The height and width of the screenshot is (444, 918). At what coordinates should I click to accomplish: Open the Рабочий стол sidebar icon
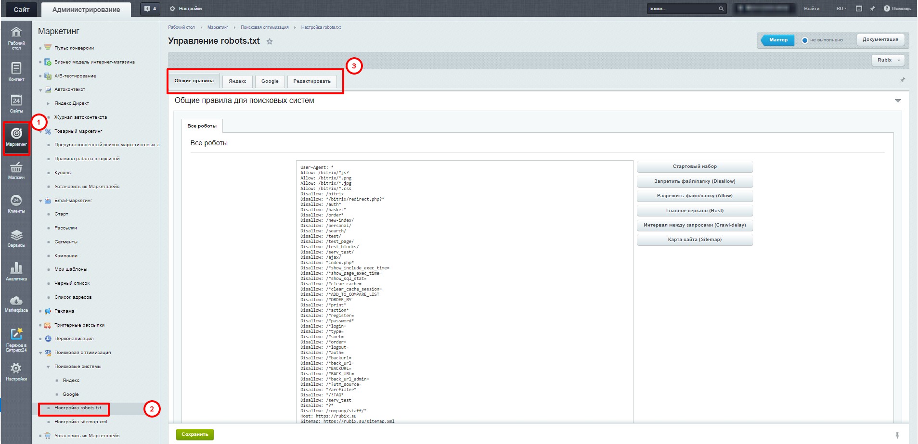point(16,38)
